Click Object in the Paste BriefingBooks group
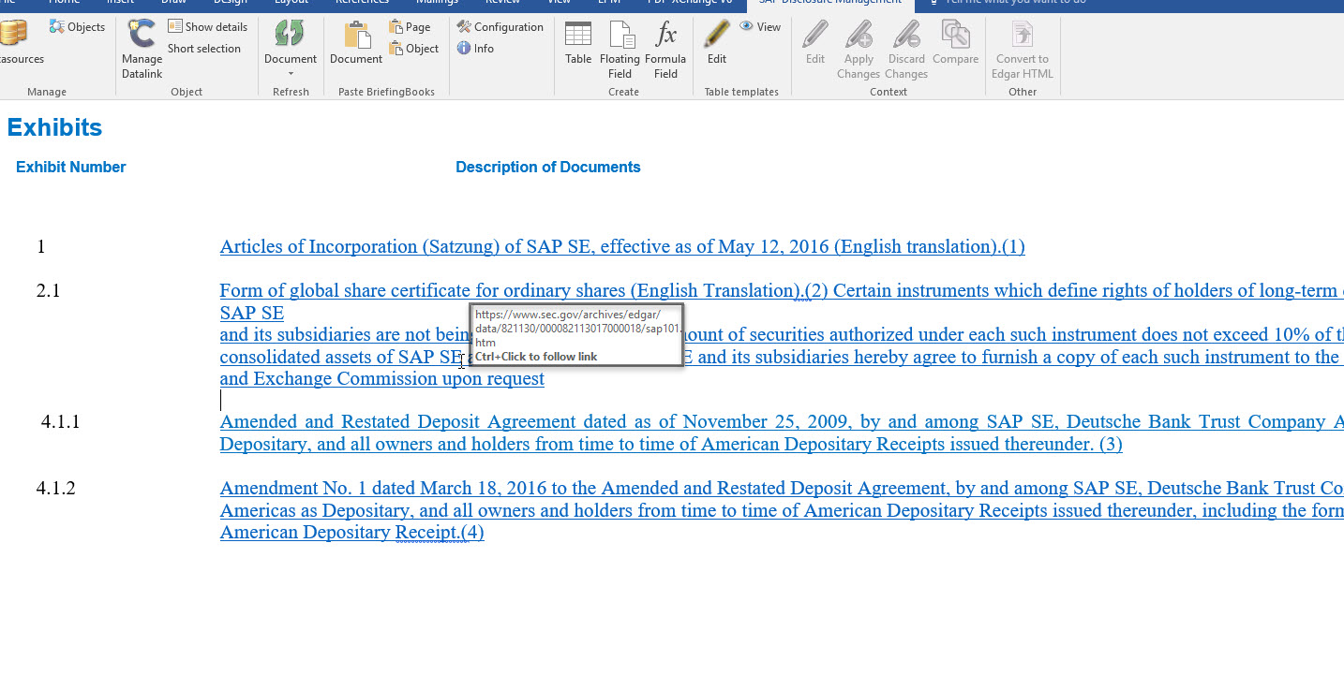Viewport: 1344px width, 675px height. tap(414, 49)
